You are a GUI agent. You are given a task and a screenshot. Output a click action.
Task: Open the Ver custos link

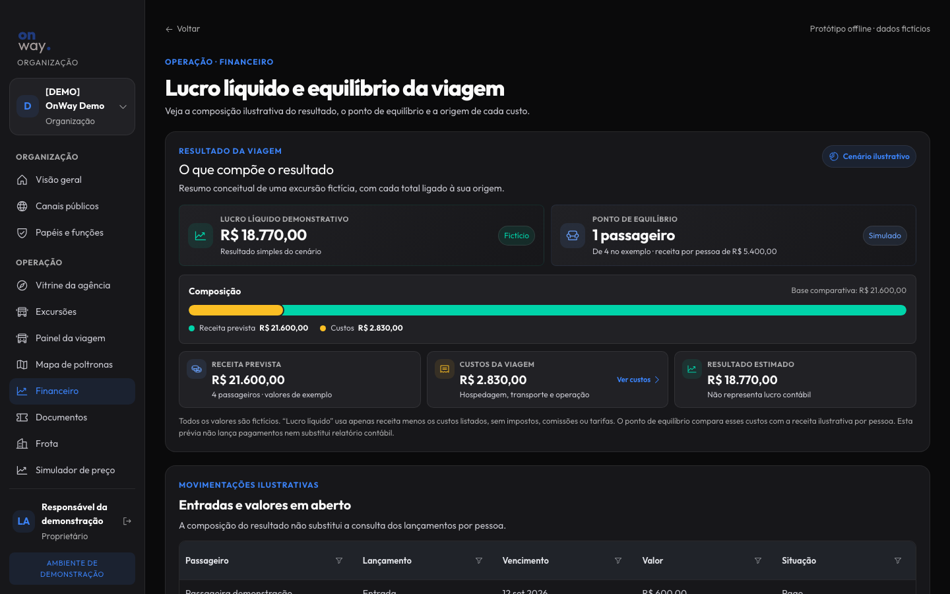[638, 379]
